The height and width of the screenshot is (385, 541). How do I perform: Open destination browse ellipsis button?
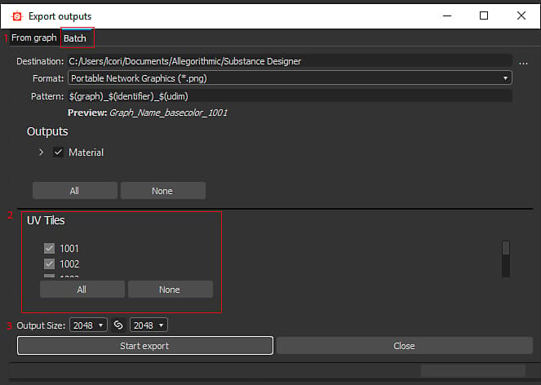tap(523, 63)
